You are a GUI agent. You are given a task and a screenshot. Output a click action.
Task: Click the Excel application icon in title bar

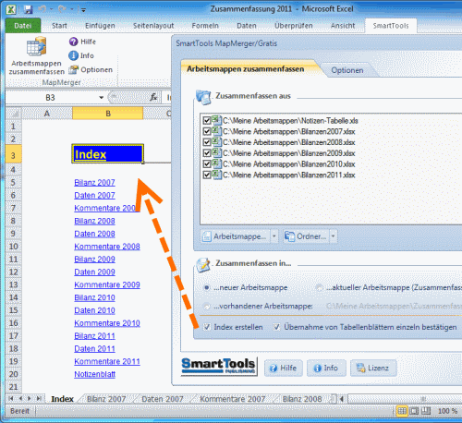(11, 9)
